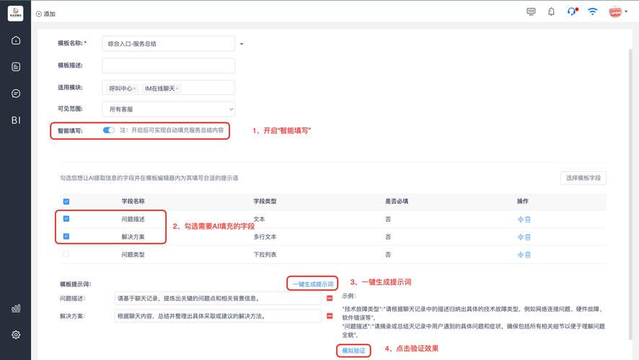This screenshot has width=639, height=360.
Task: Delete the 问题描述 field row
Action: [528, 220]
